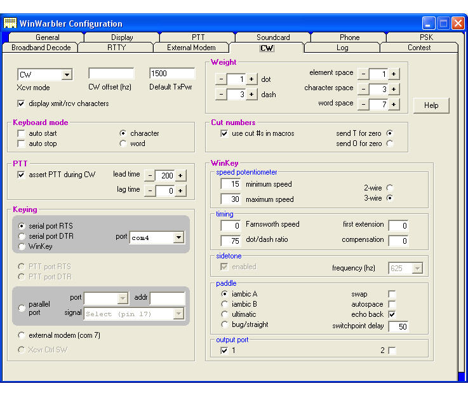
Task: Click the dot/dash ratio field
Action: (231, 241)
